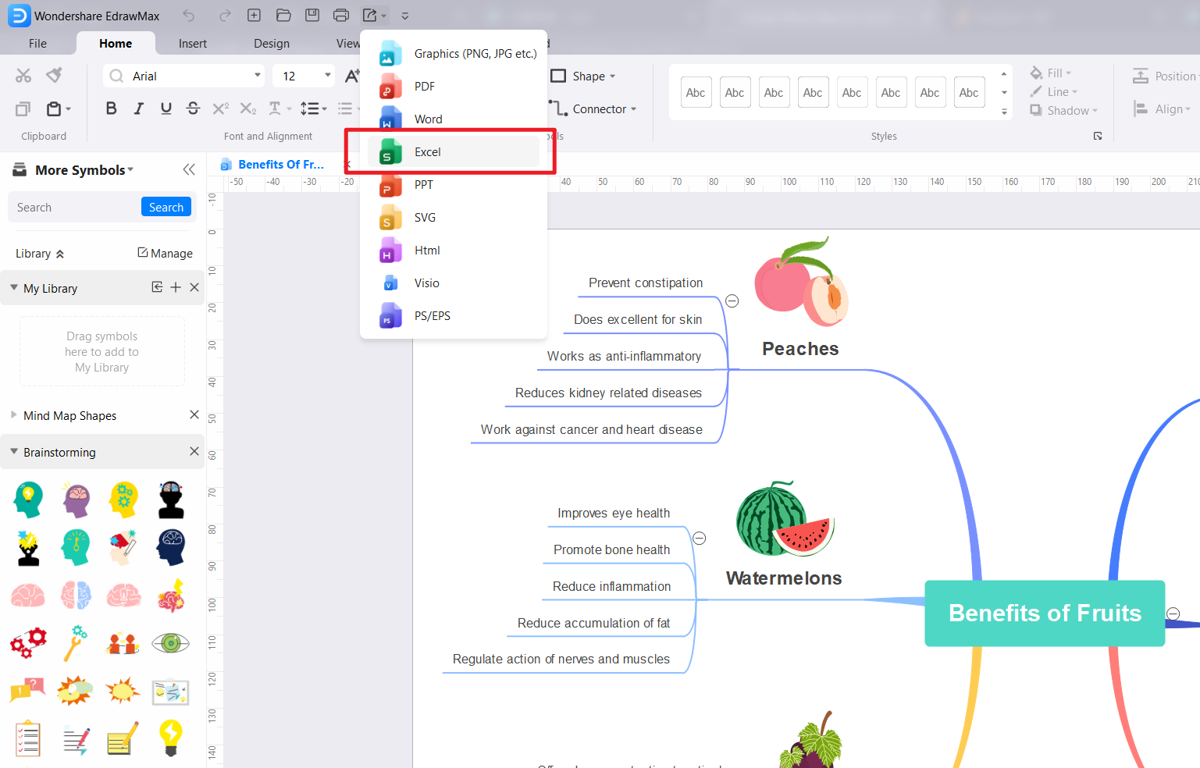Viewport: 1200px width, 768px height.
Task: Open the paste options dropdown
Action: [68, 109]
